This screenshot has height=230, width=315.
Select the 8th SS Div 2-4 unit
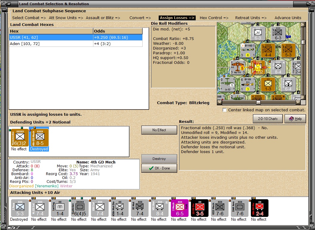click(260, 208)
